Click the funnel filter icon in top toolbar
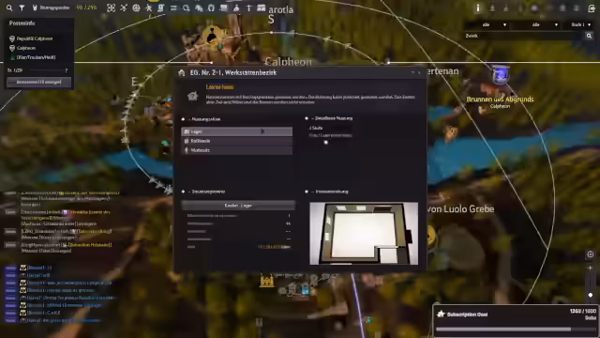 [x=22, y=8]
